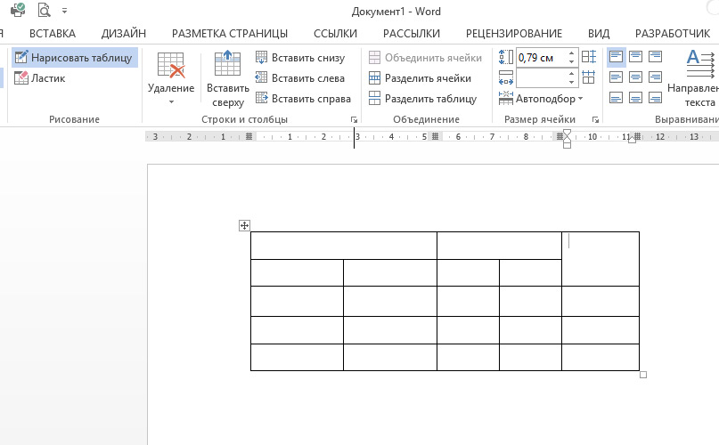Click the dimmed Объединить ячейки button
Image resolution: width=719 pixels, height=445 pixels.
pyautogui.click(x=426, y=58)
